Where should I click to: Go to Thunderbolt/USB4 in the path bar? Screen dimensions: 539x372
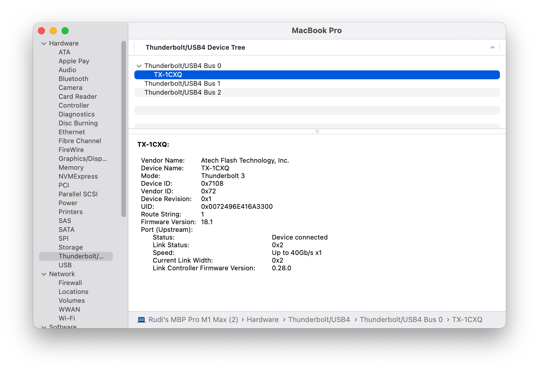coord(319,320)
